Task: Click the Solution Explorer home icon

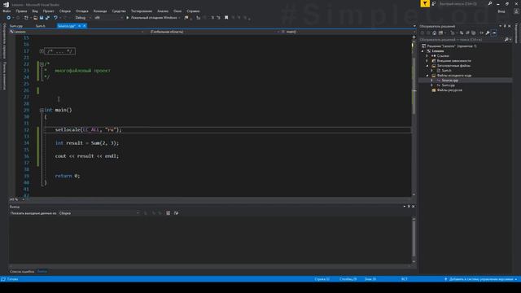Action: (x=434, y=33)
